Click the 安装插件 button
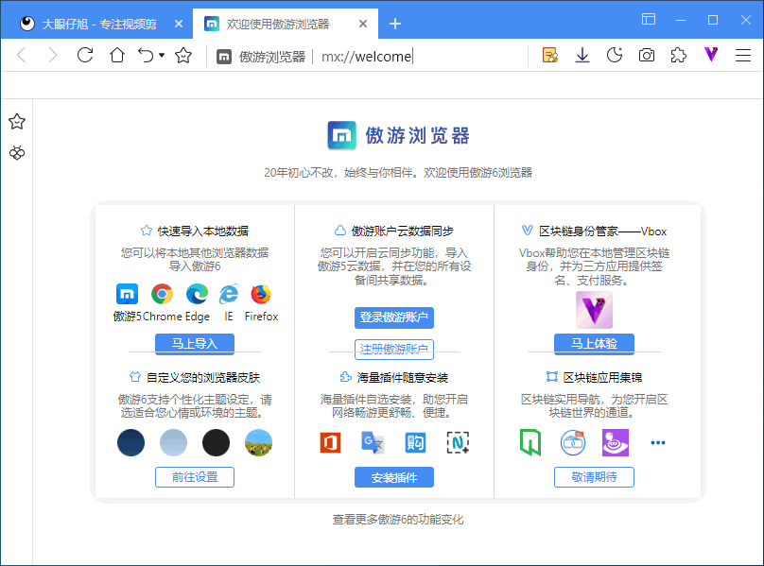 click(x=394, y=477)
